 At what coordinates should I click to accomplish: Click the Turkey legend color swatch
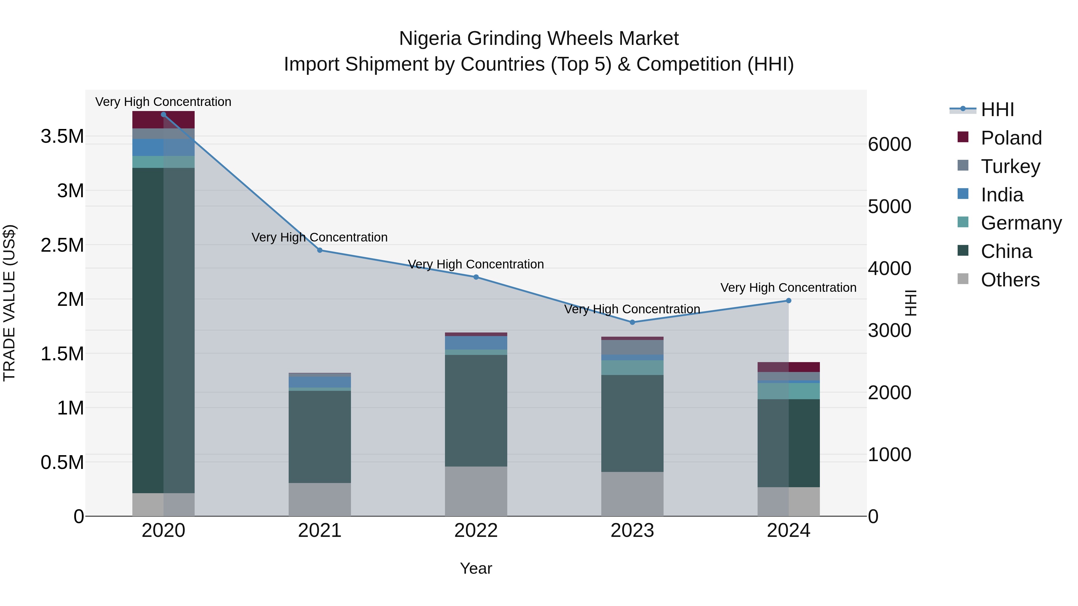coord(963,165)
